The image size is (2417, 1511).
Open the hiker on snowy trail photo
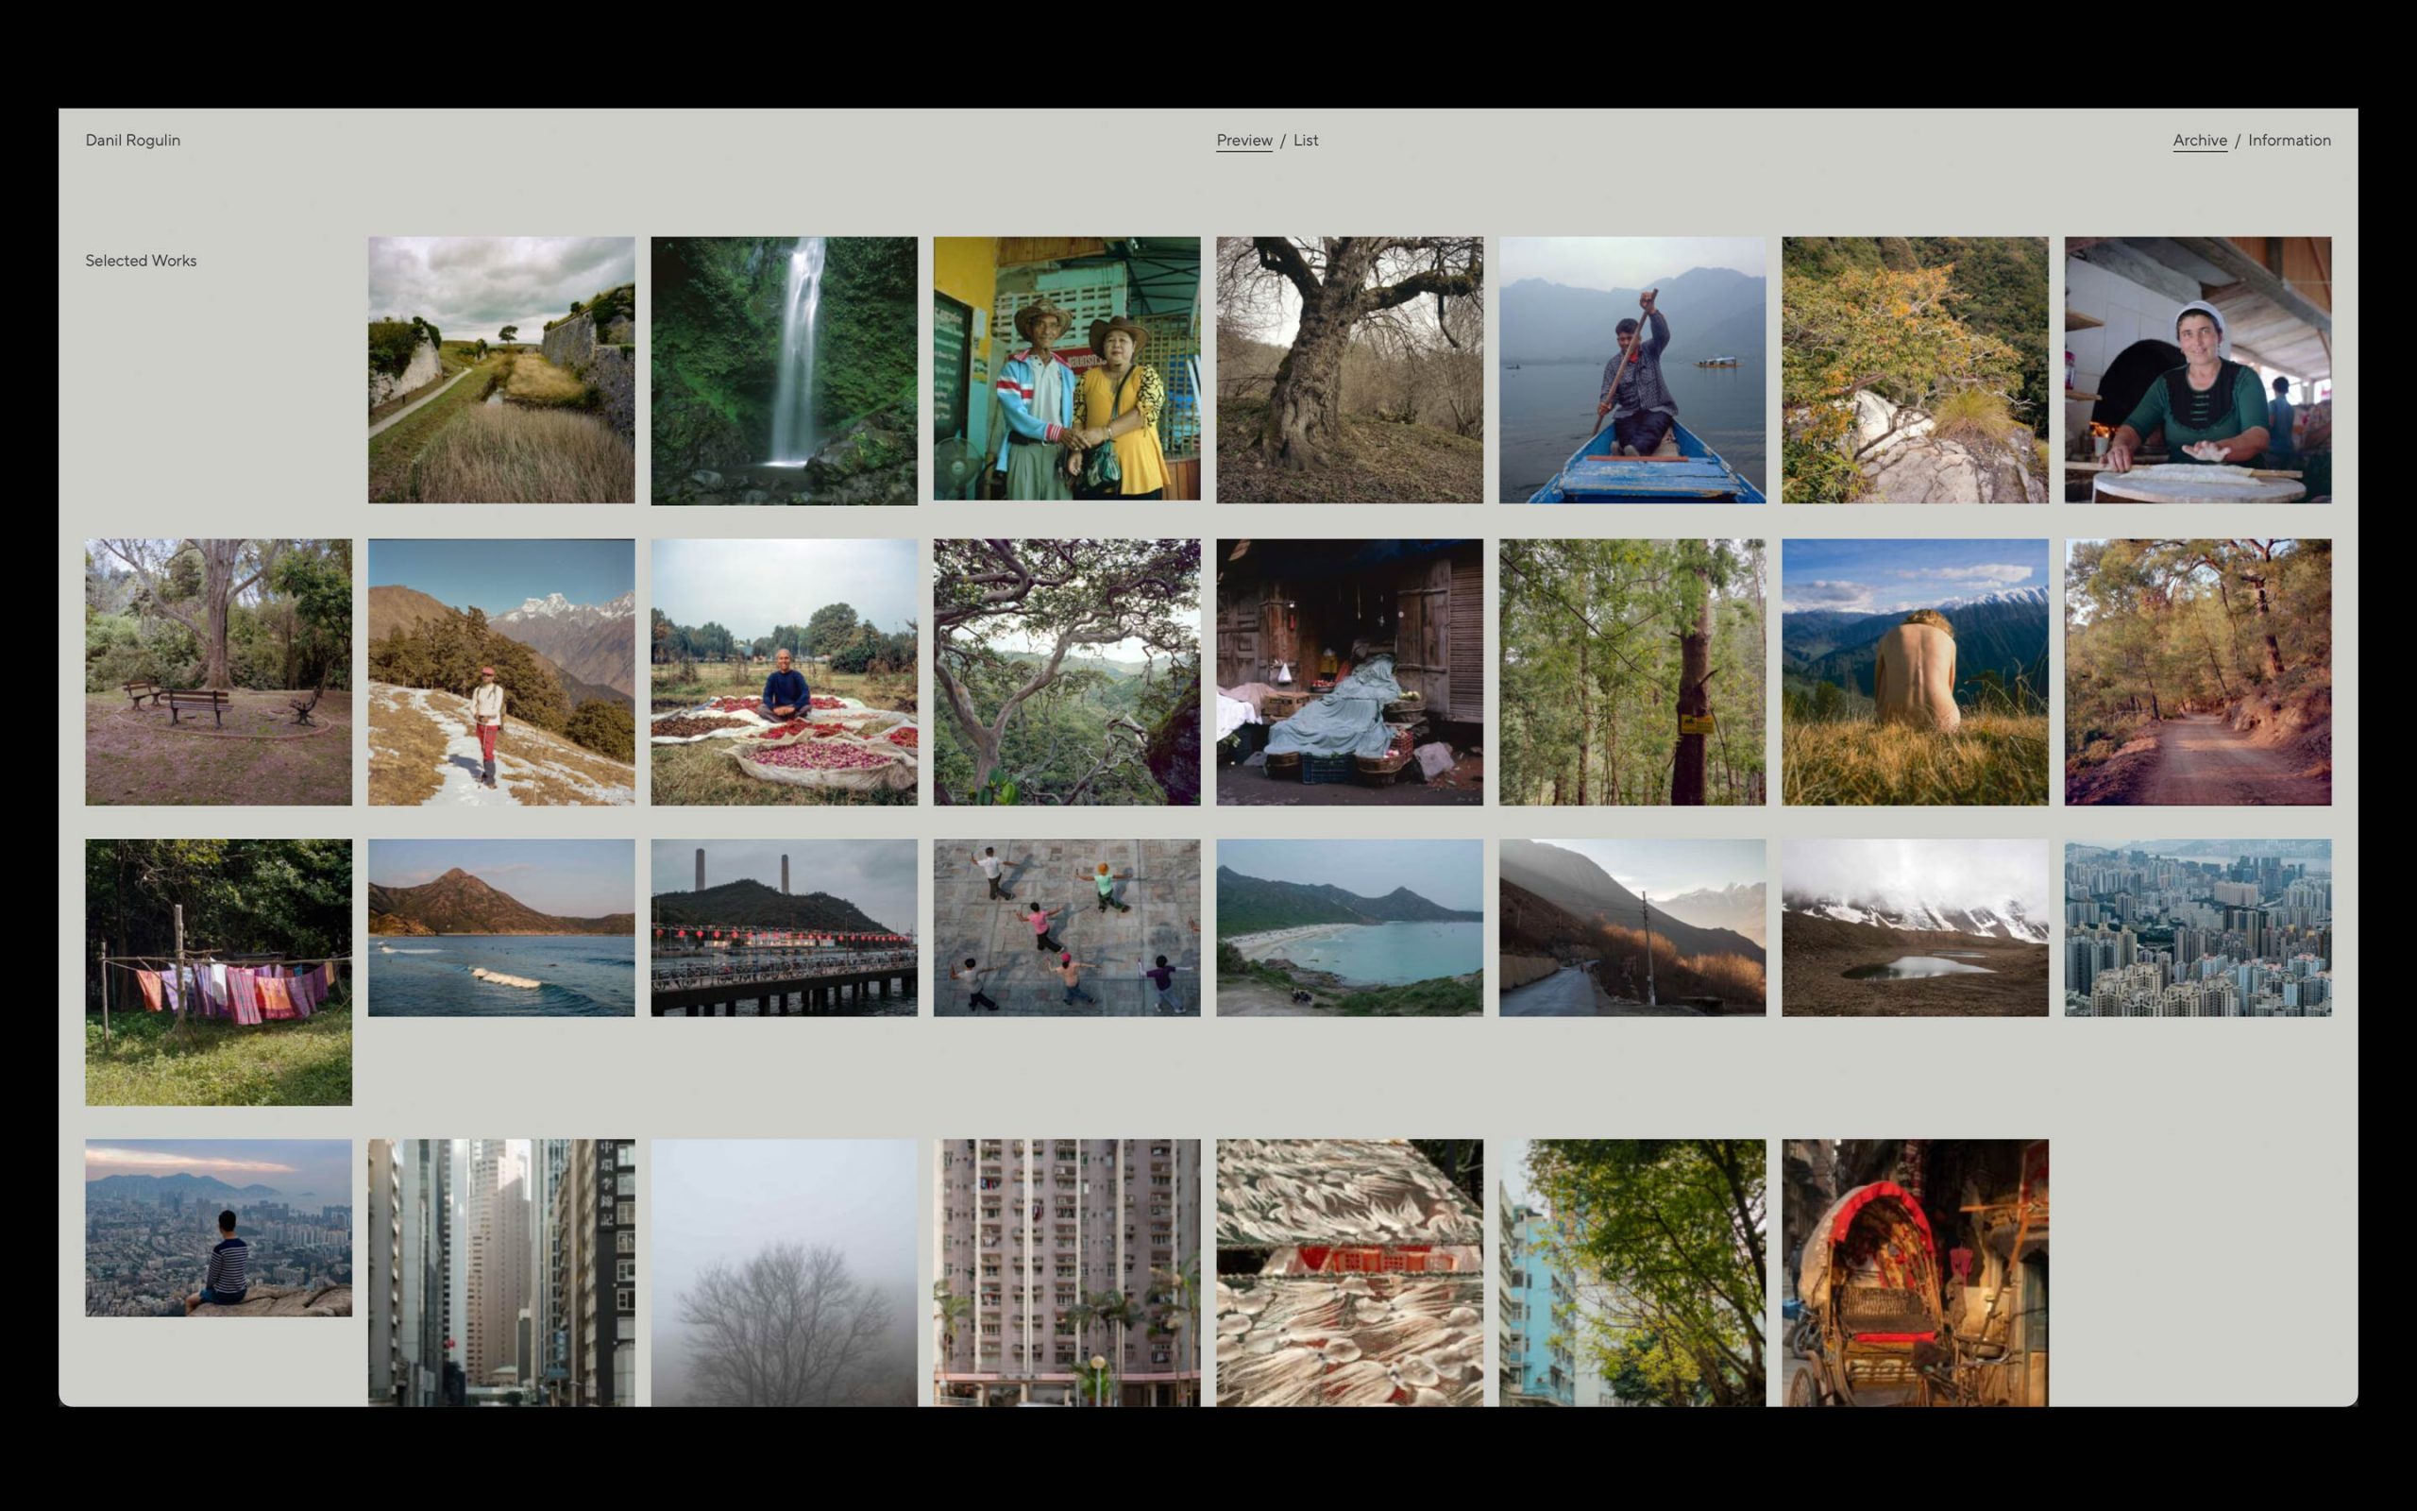tap(501, 672)
